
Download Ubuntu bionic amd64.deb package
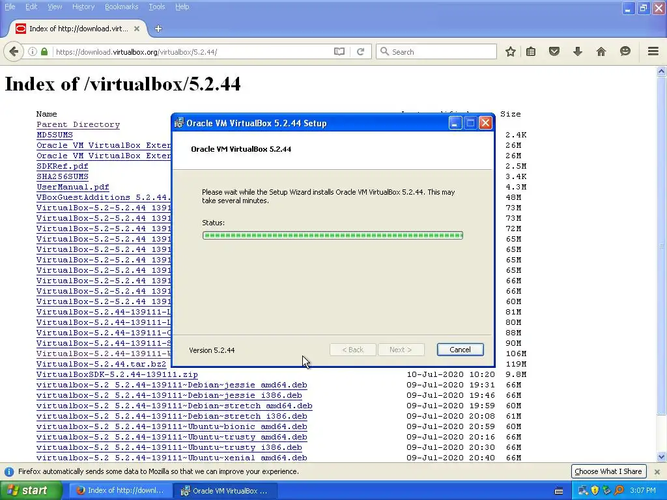tap(171, 426)
